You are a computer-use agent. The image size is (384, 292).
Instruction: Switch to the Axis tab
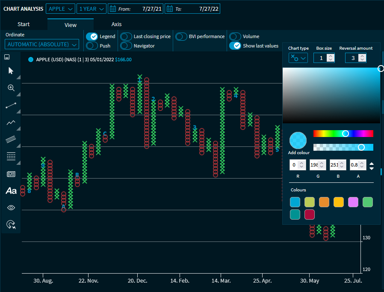[x=116, y=24]
